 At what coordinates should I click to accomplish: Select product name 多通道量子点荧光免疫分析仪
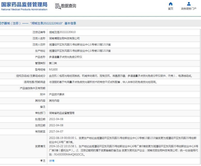pyautogui.click(x=66, y=57)
